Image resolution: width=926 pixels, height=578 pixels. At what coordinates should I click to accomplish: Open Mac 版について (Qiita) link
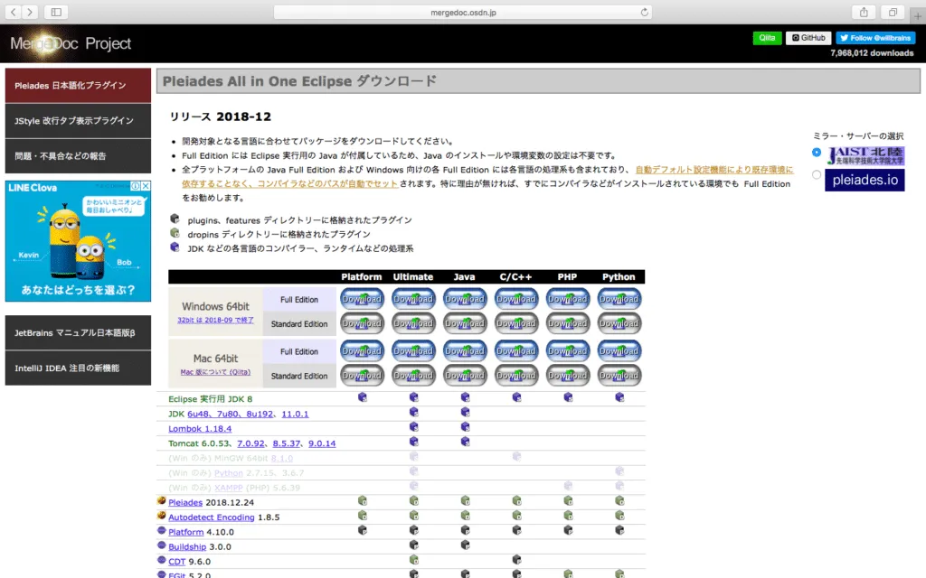point(215,372)
